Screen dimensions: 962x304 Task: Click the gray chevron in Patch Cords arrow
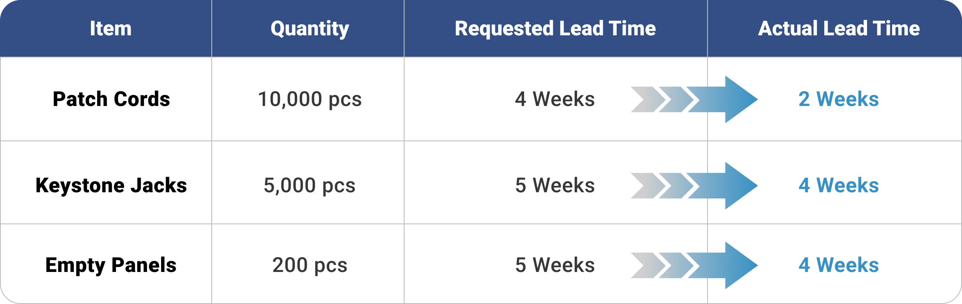coord(648,99)
